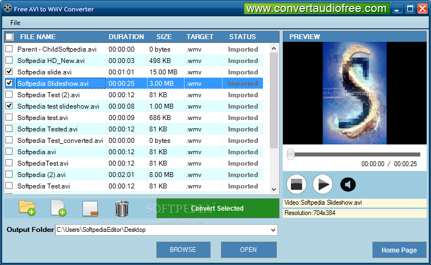The width and height of the screenshot is (431, 265).
Task: Play the preview video
Action: [x=322, y=184]
